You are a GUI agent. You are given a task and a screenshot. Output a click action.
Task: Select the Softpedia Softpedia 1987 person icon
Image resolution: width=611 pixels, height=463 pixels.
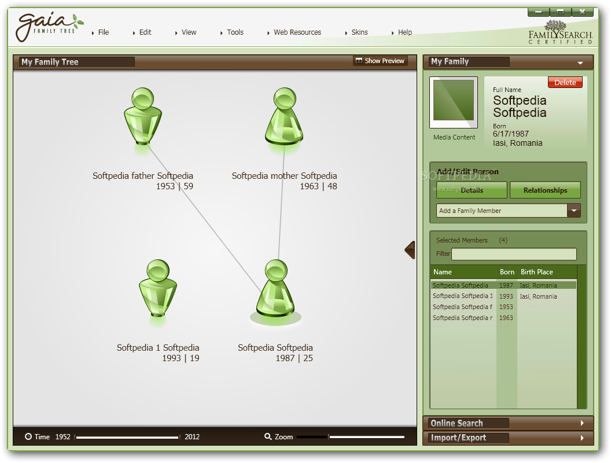pos(275,288)
